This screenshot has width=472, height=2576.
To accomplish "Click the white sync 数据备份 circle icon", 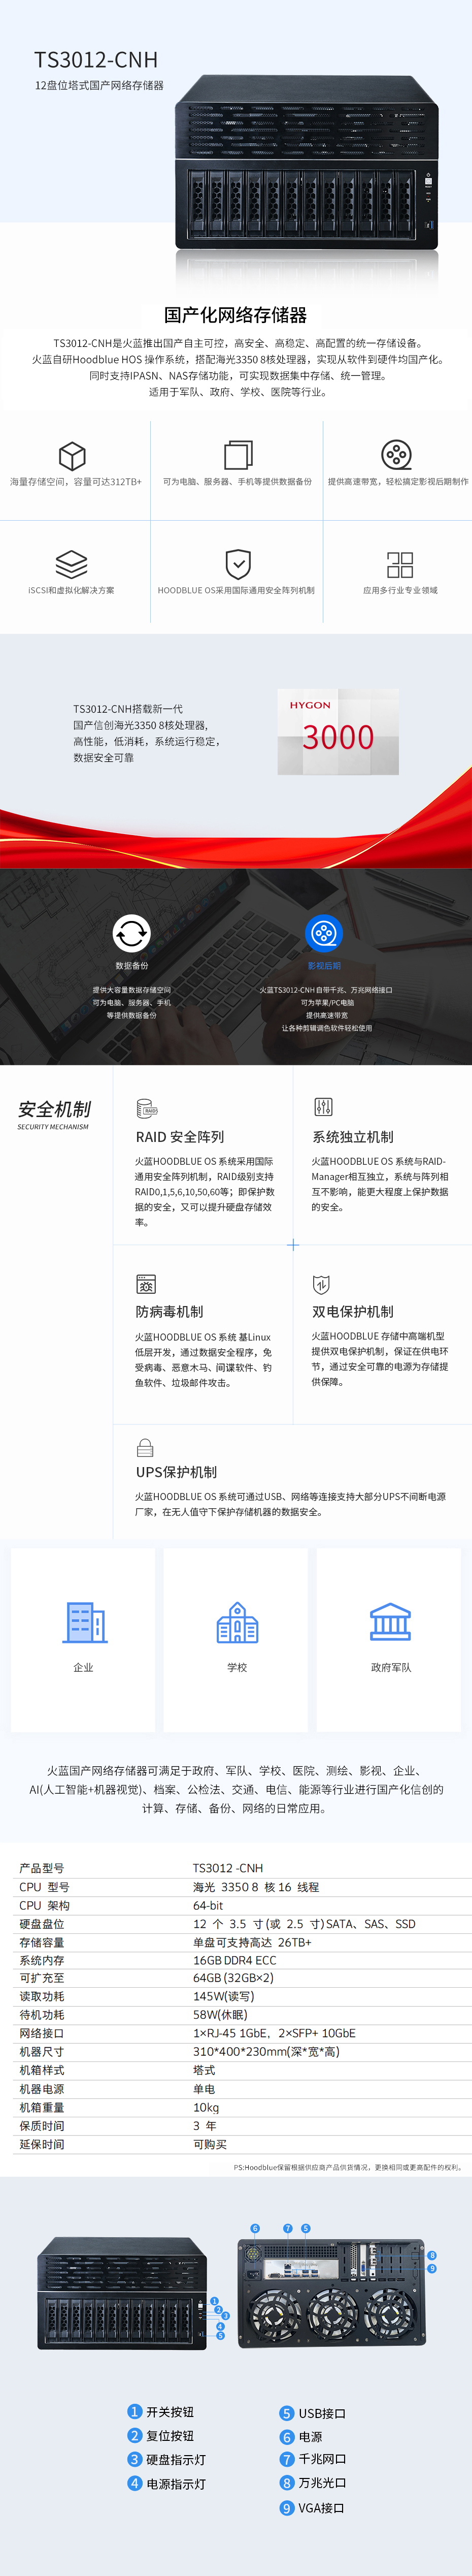I will [131, 933].
